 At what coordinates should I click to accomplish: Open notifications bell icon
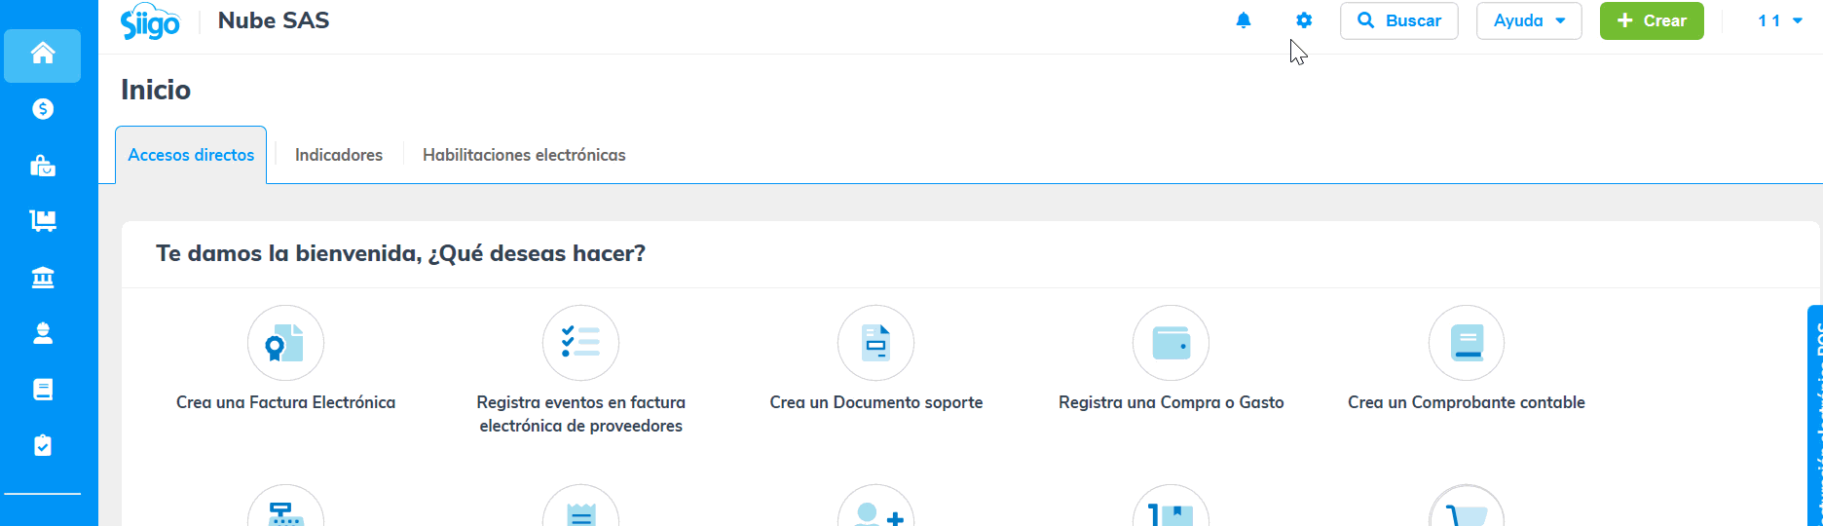point(1244,20)
